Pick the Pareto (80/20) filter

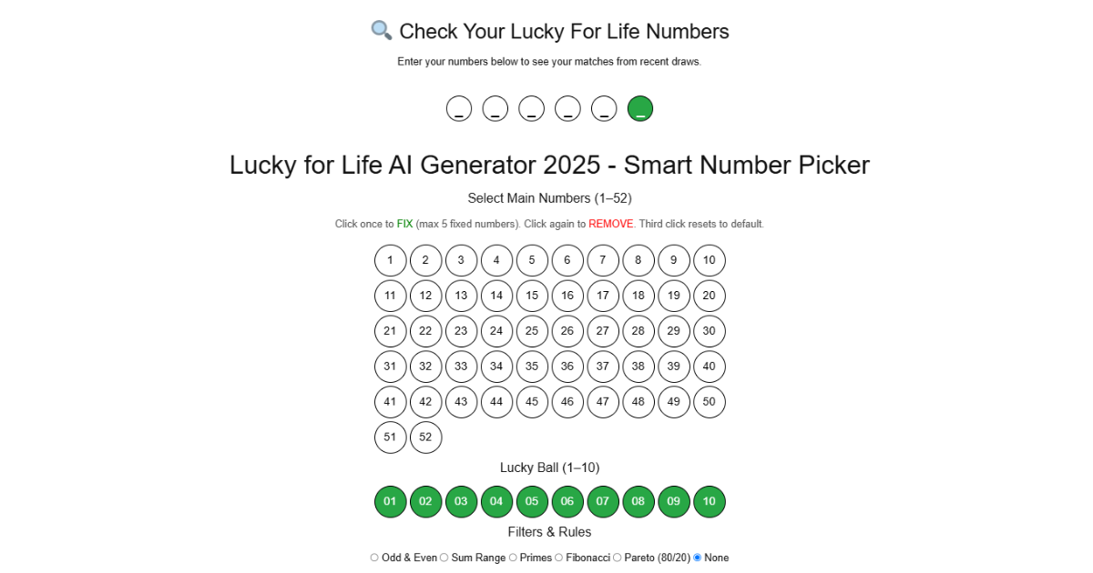[x=618, y=558]
